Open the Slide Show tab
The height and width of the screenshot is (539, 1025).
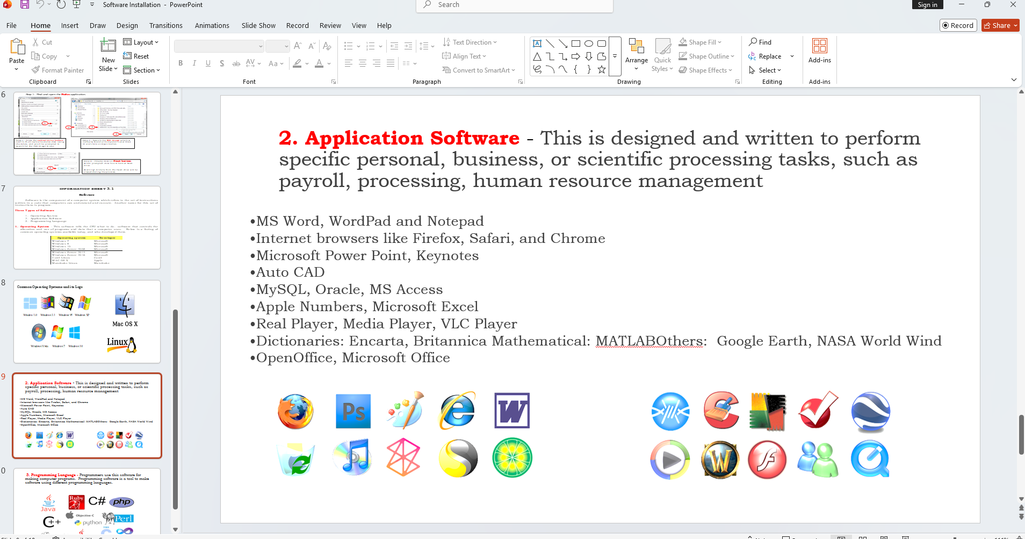click(x=258, y=25)
